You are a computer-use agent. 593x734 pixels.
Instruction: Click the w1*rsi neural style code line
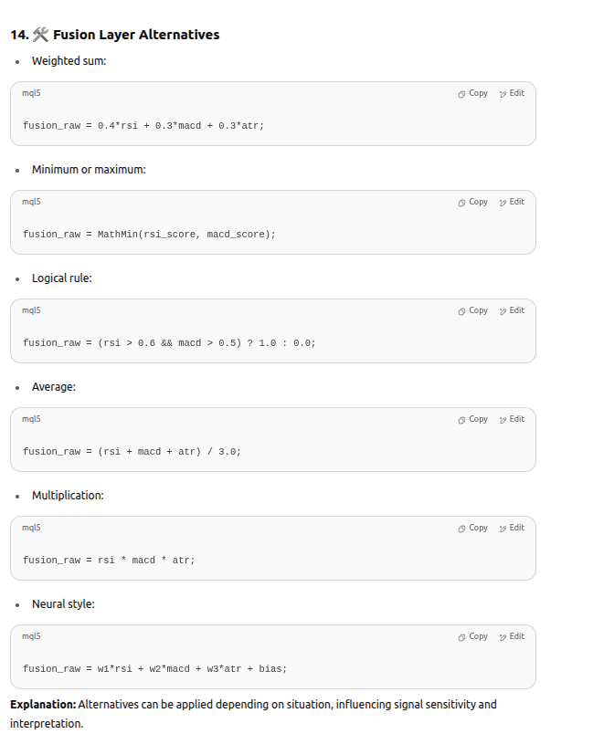point(154,668)
